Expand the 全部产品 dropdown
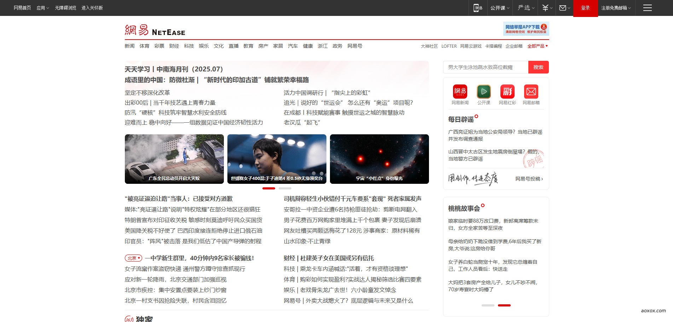Image resolution: width=673 pixels, height=322 pixels. [x=538, y=46]
